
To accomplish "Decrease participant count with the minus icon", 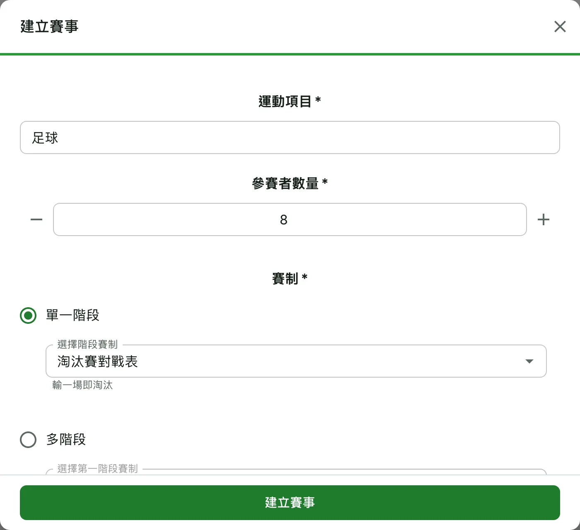I will tap(36, 219).
